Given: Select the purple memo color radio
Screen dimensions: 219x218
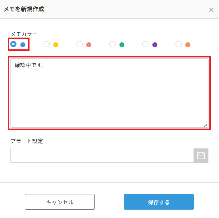Looking at the screenshot, I should click(x=145, y=44).
